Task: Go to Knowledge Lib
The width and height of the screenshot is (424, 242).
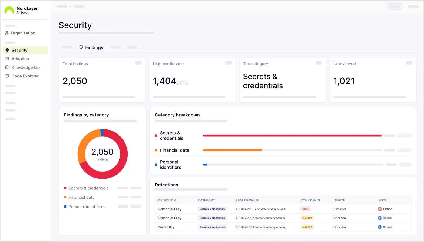Action: 25,67
